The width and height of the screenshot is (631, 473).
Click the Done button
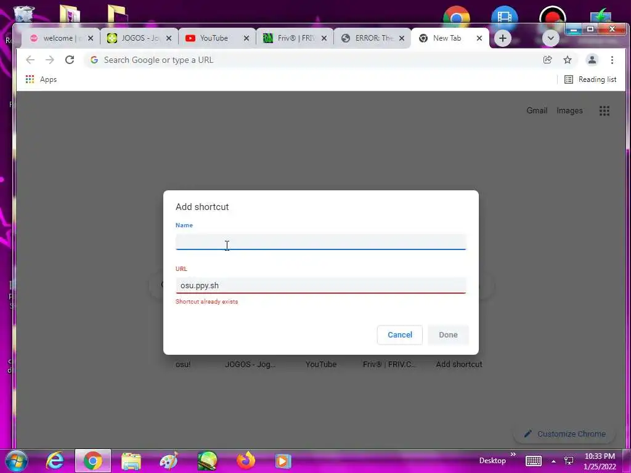tap(449, 334)
